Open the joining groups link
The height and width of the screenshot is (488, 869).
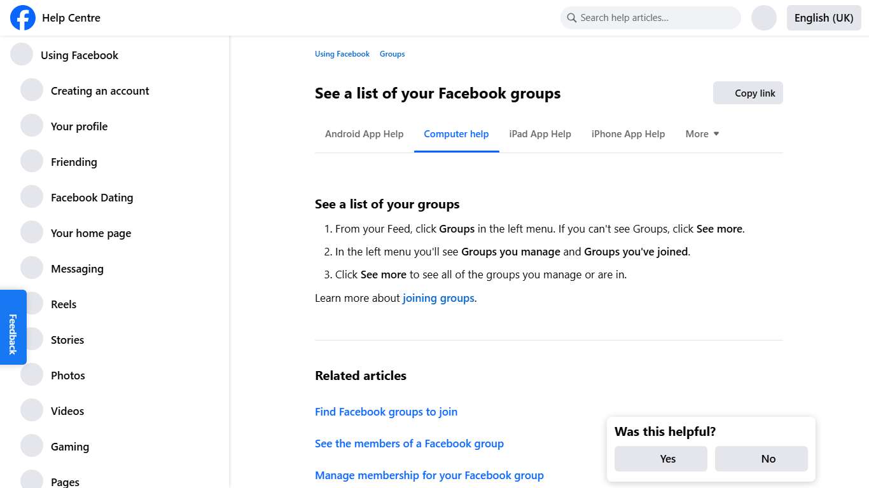[438, 297]
